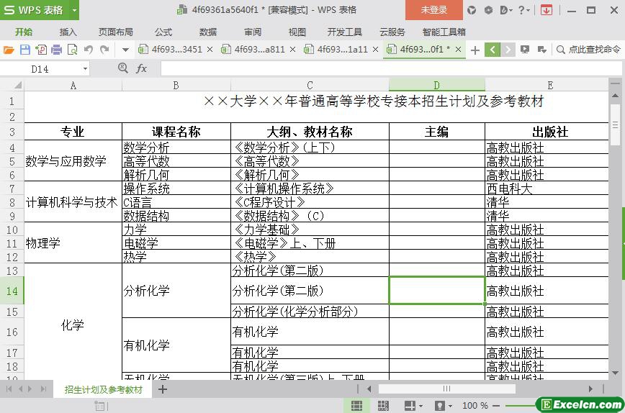Open the 智能工具箱 ribbon tab

(x=444, y=32)
